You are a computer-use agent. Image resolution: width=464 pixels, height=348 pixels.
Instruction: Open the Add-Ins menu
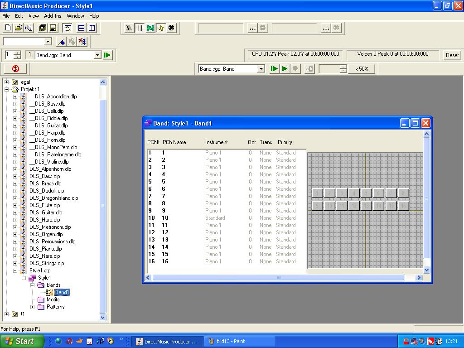point(53,16)
